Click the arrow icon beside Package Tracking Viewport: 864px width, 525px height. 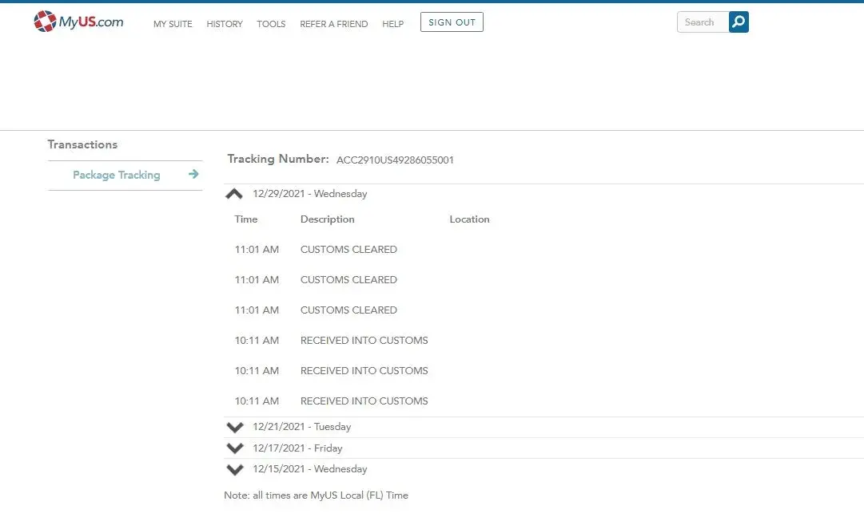pos(193,174)
